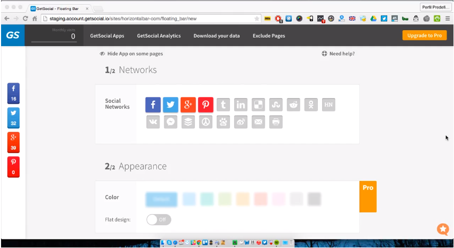The width and height of the screenshot is (454, 248).
Task: Go back using browser back arrow
Action: [x=7, y=19]
